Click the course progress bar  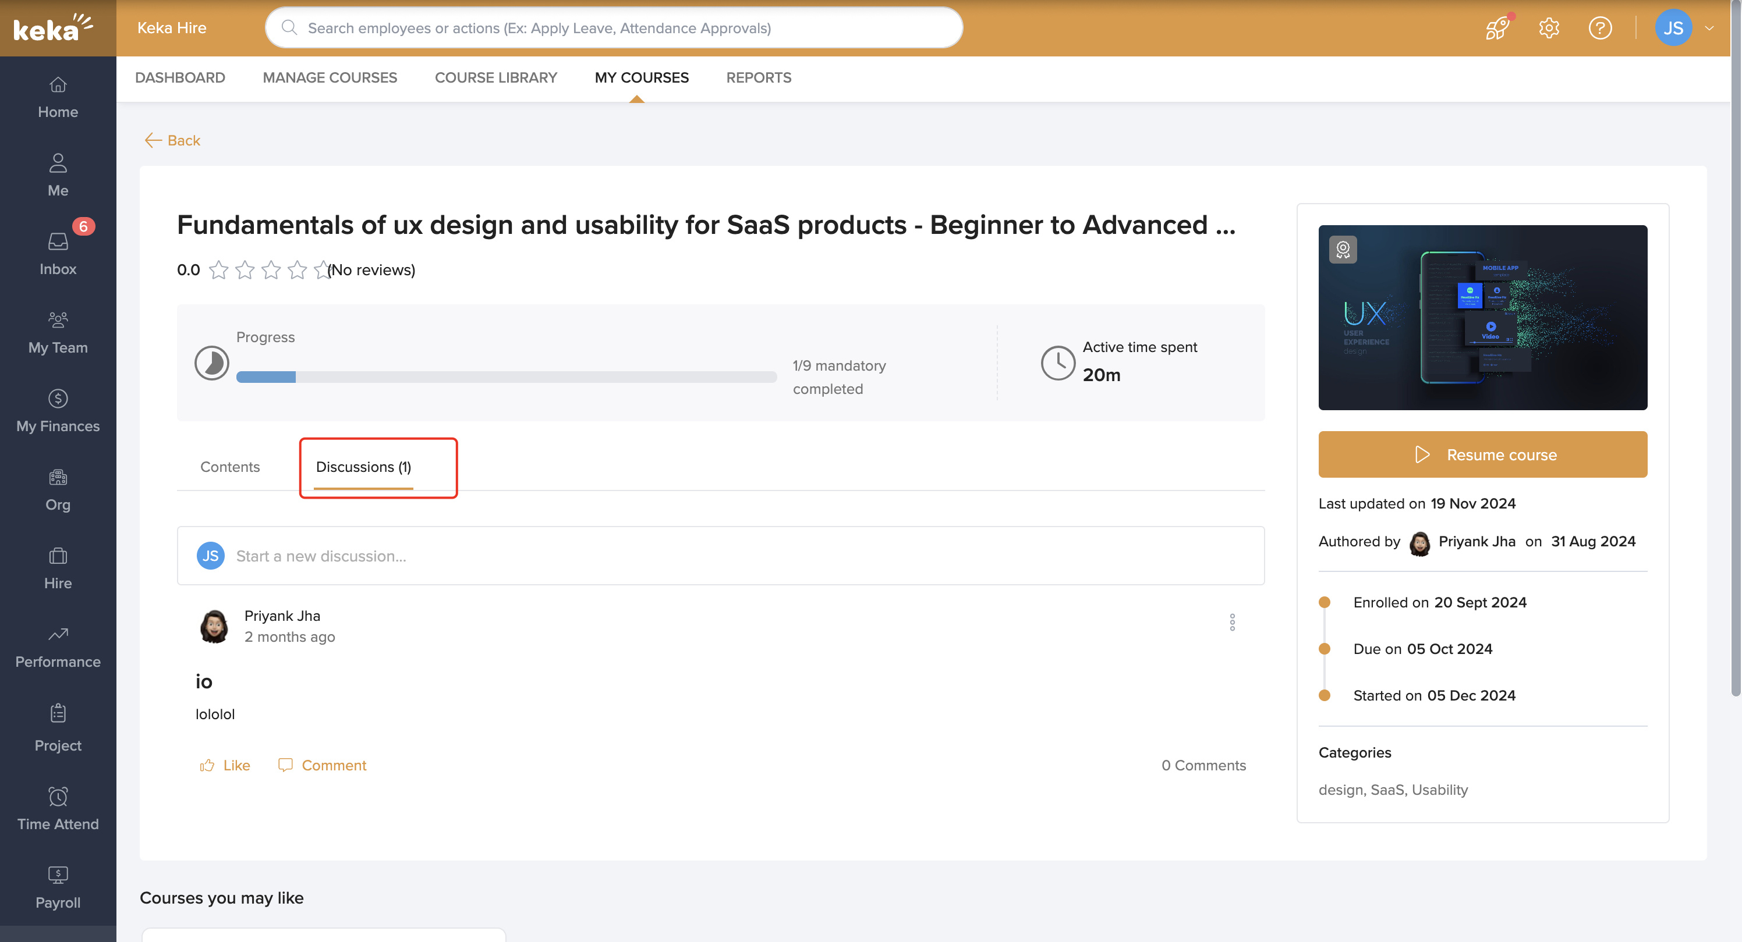506,377
